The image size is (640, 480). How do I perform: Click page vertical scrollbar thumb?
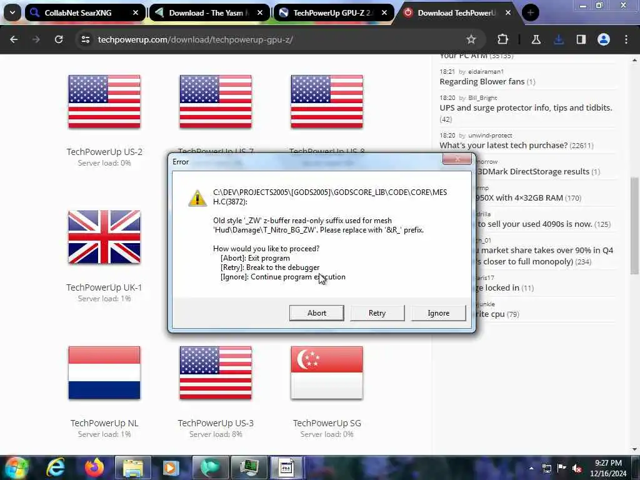coord(634,226)
